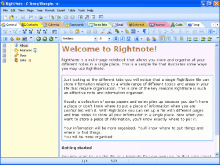Select the Links tree node
The image size is (220, 165).
click(23, 60)
